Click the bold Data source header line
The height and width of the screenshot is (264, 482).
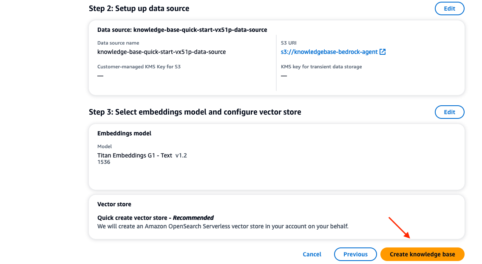coord(182,30)
